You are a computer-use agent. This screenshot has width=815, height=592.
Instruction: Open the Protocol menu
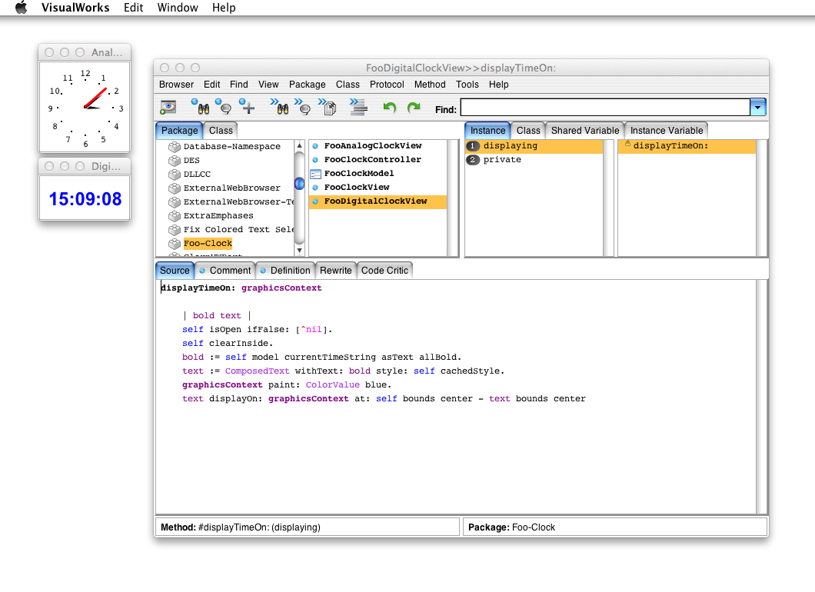(387, 85)
